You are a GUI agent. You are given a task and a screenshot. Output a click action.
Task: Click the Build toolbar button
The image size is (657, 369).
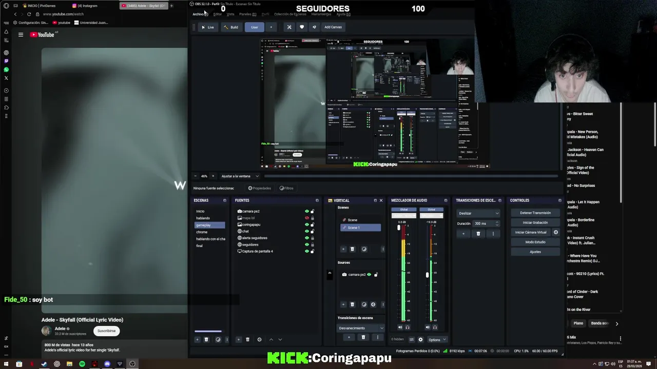point(230,27)
